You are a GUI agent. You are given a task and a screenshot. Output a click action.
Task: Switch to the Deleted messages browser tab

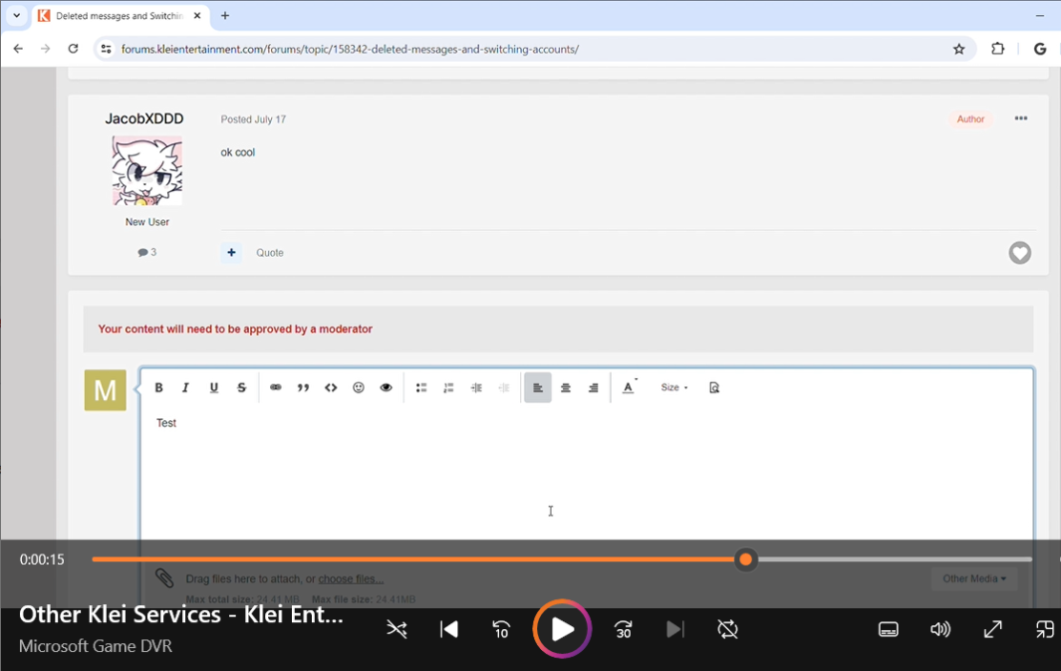pyautogui.click(x=119, y=16)
